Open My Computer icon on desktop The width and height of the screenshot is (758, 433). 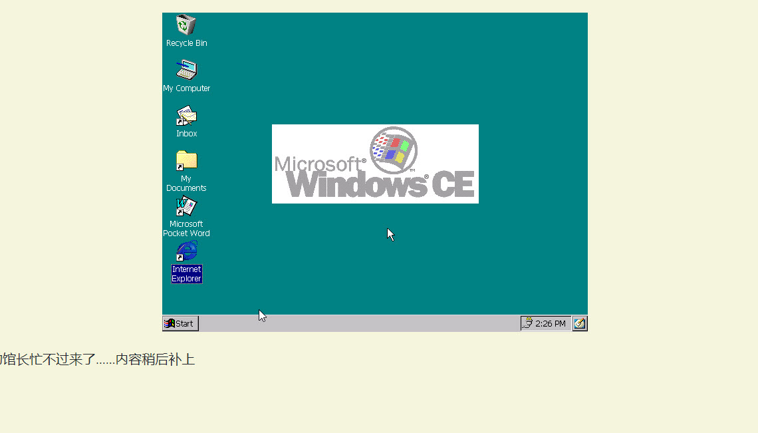(x=187, y=70)
